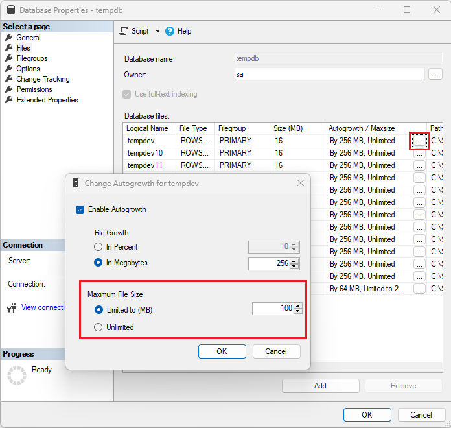Select the tempdev11 logical name cell
This screenshot has width=451, height=428.
150,165
